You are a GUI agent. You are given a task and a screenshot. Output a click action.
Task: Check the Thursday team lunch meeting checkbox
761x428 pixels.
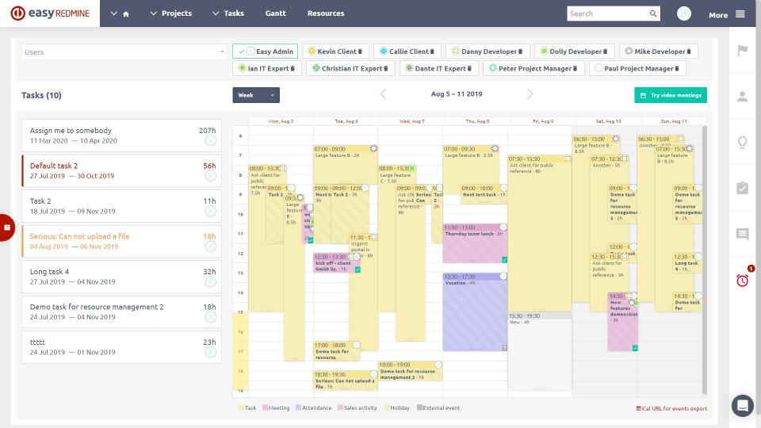[x=504, y=260]
